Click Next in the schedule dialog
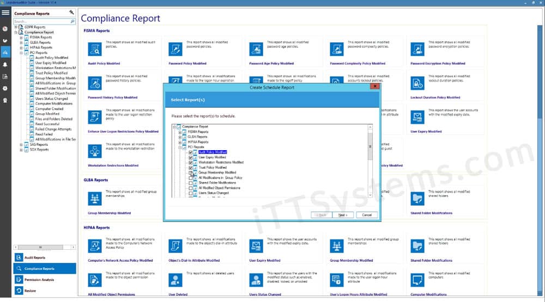The width and height of the screenshot is (545, 302). click(342, 215)
